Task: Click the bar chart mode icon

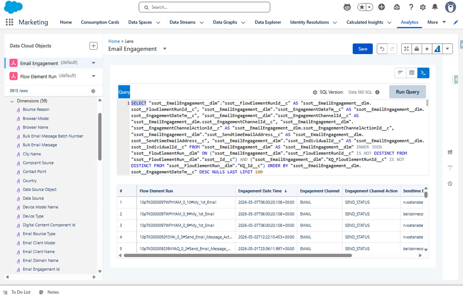Action: click(437, 49)
